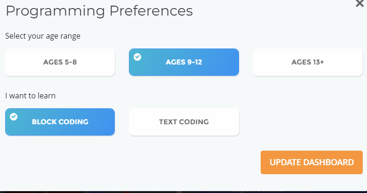Pick the Ages 13+ option
The width and height of the screenshot is (367, 193).
point(308,62)
